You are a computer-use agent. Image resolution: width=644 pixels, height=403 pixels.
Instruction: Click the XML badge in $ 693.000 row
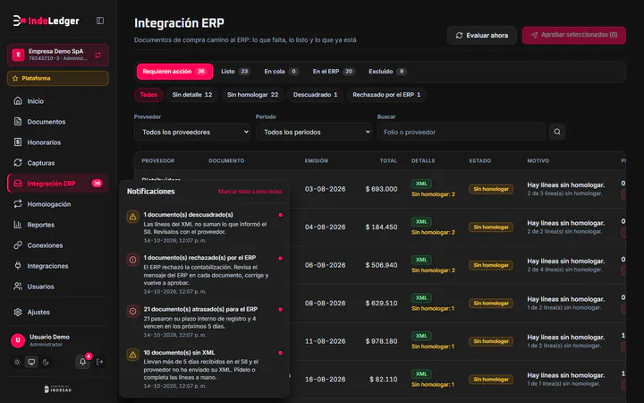(421, 184)
